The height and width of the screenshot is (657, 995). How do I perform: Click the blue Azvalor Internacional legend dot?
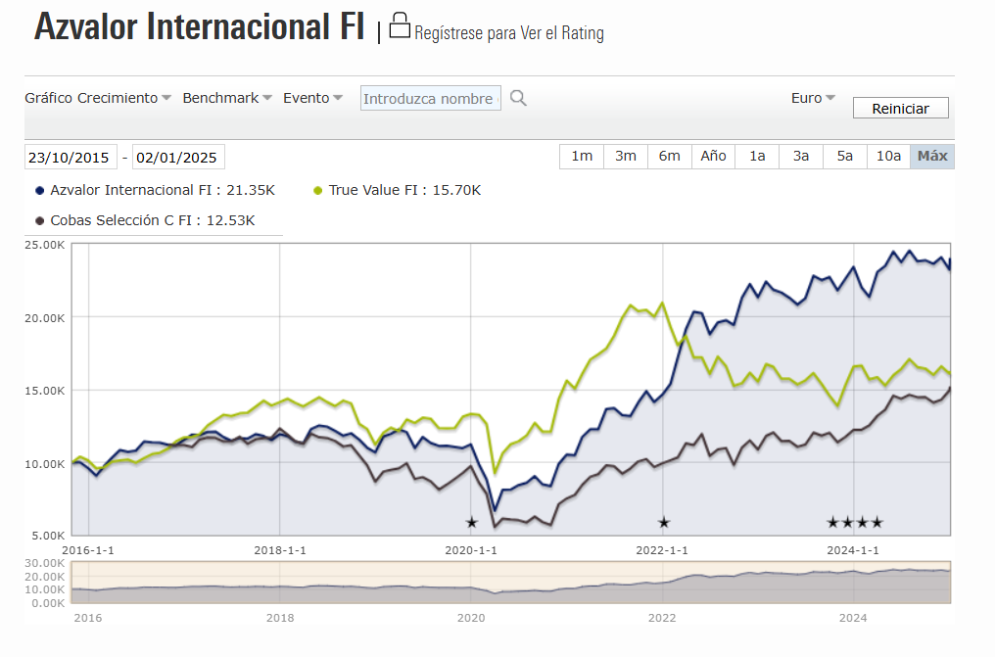point(40,190)
